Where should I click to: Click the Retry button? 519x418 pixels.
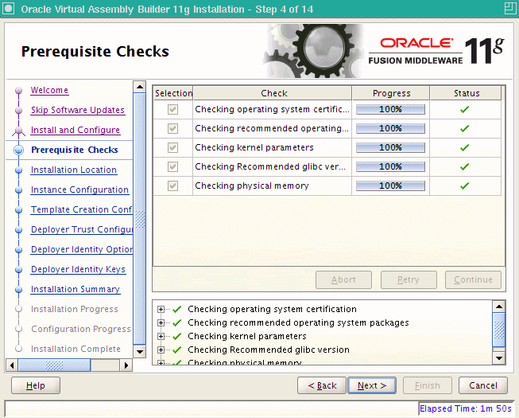click(x=409, y=279)
